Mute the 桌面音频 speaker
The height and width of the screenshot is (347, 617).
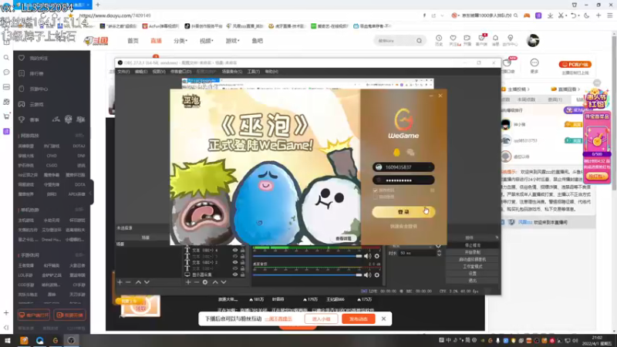click(368, 275)
